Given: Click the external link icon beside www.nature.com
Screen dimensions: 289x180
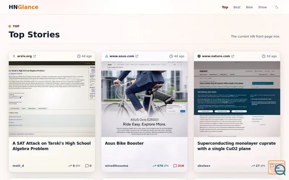Looking at the screenshot, I should (x=233, y=56).
